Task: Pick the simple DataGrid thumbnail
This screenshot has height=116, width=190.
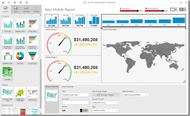Action: [7, 111]
